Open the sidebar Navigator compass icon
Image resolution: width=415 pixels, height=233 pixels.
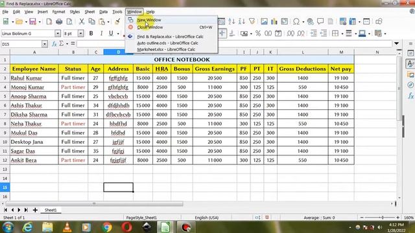(410, 85)
